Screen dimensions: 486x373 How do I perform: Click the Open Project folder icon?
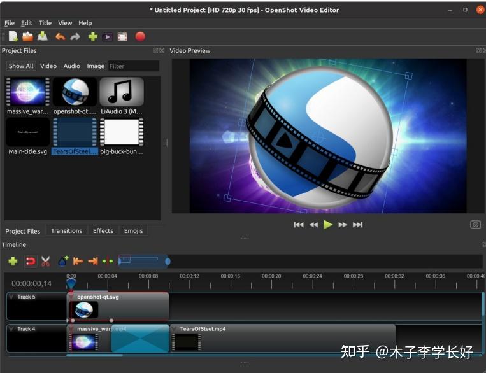coord(27,36)
